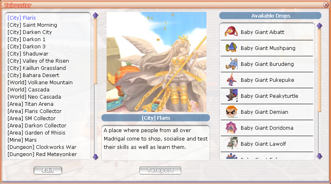Click the Edit button
Screen dimensions: 331x184
click(x=48, y=170)
